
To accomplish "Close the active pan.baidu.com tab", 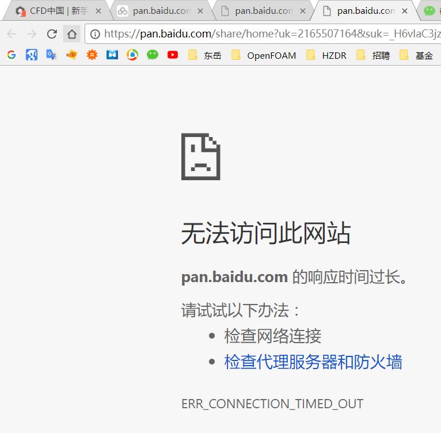I will tap(405, 11).
